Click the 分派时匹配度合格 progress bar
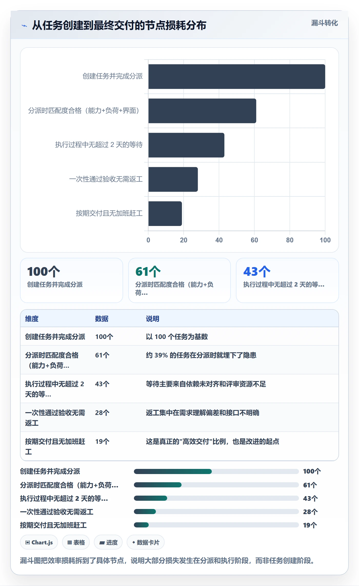The image size is (359, 586). coord(216,485)
